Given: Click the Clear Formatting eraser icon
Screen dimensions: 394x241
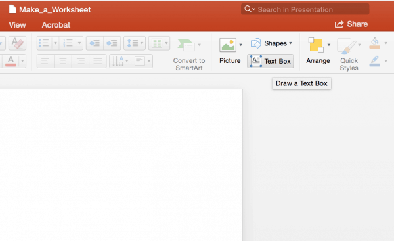Looking at the screenshot, I should pos(17,43).
